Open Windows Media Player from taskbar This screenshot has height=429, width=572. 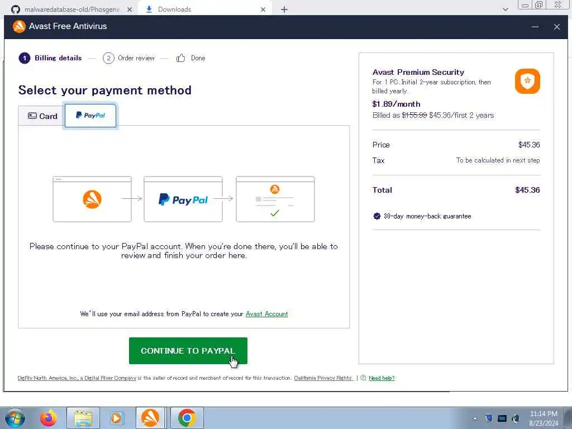click(x=117, y=418)
